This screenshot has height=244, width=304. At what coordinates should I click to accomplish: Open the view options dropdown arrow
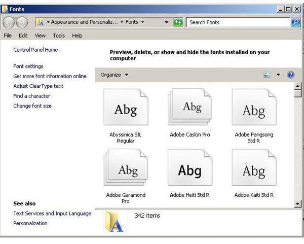tap(278, 75)
